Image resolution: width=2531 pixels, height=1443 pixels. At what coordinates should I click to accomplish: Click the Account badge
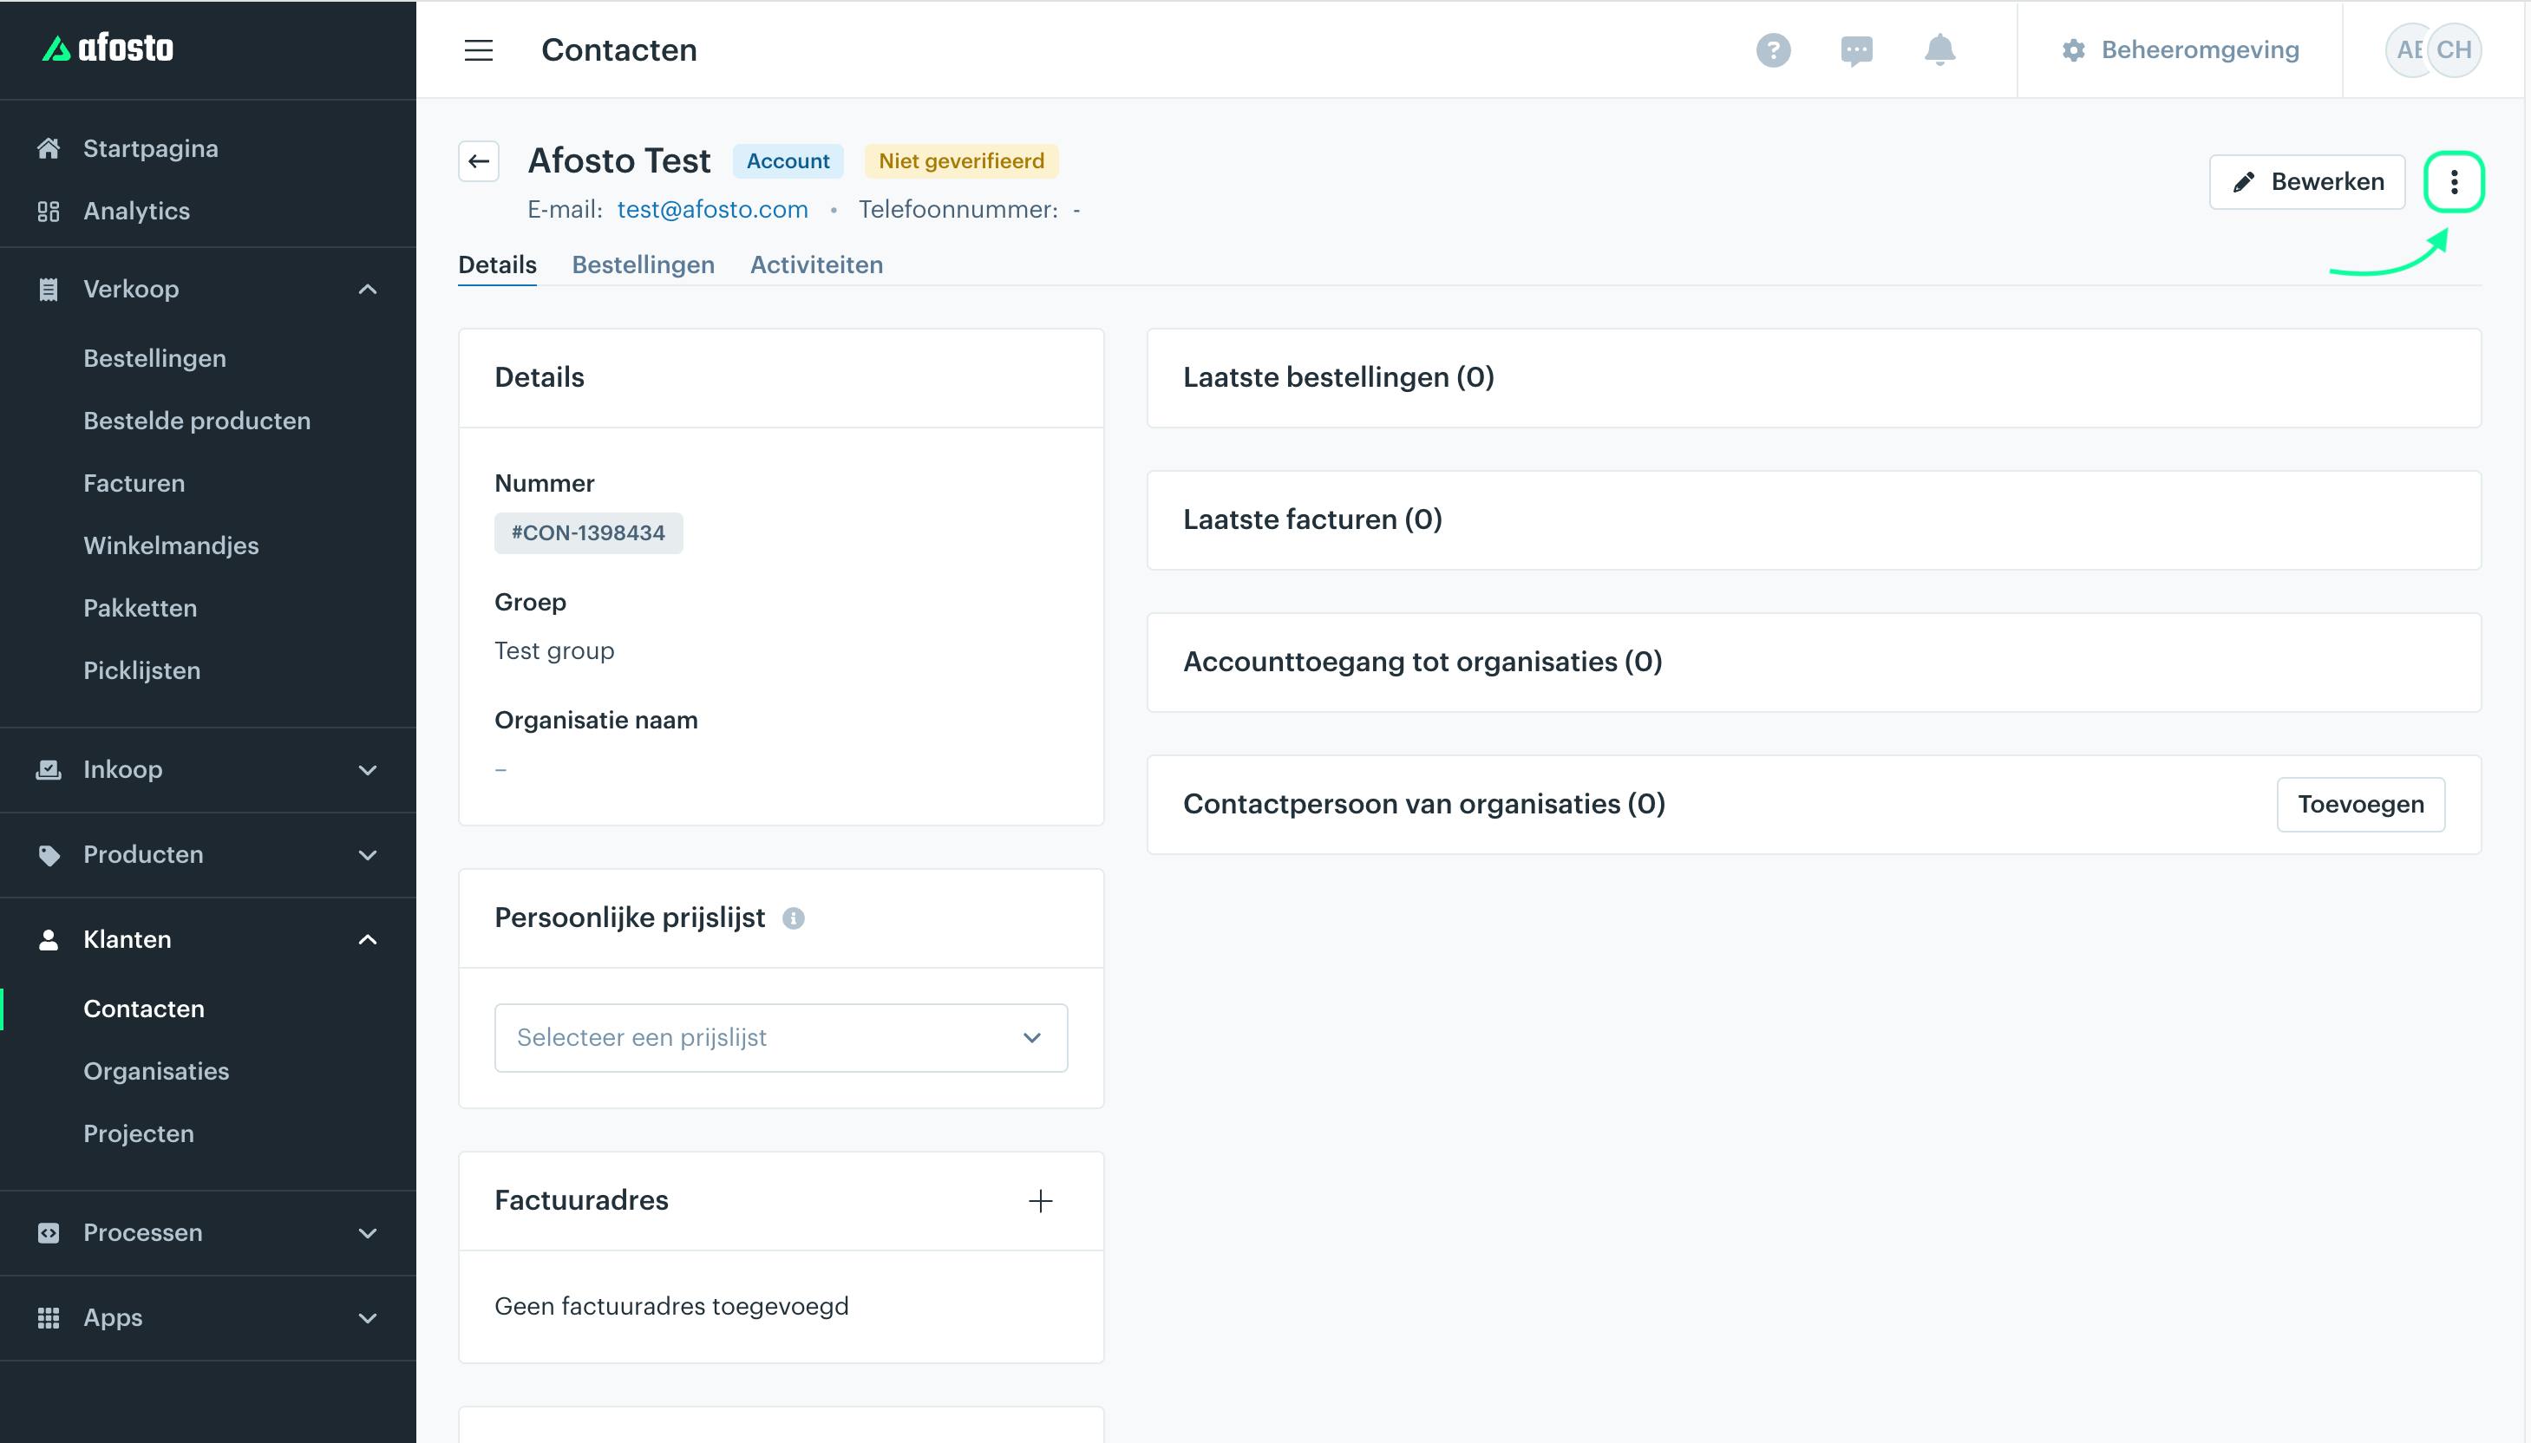(x=788, y=161)
